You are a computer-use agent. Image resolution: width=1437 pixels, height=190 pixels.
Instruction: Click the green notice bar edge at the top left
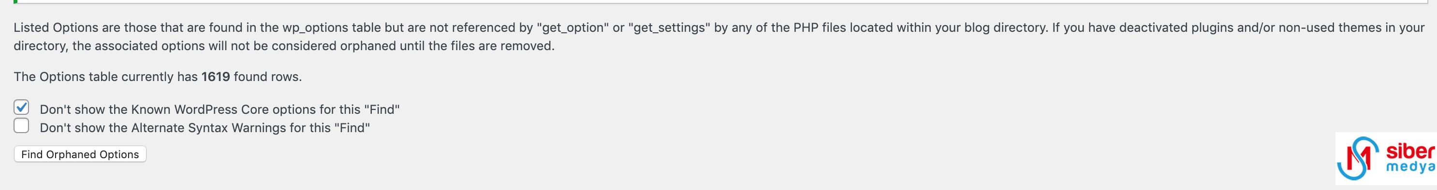[15, 1]
